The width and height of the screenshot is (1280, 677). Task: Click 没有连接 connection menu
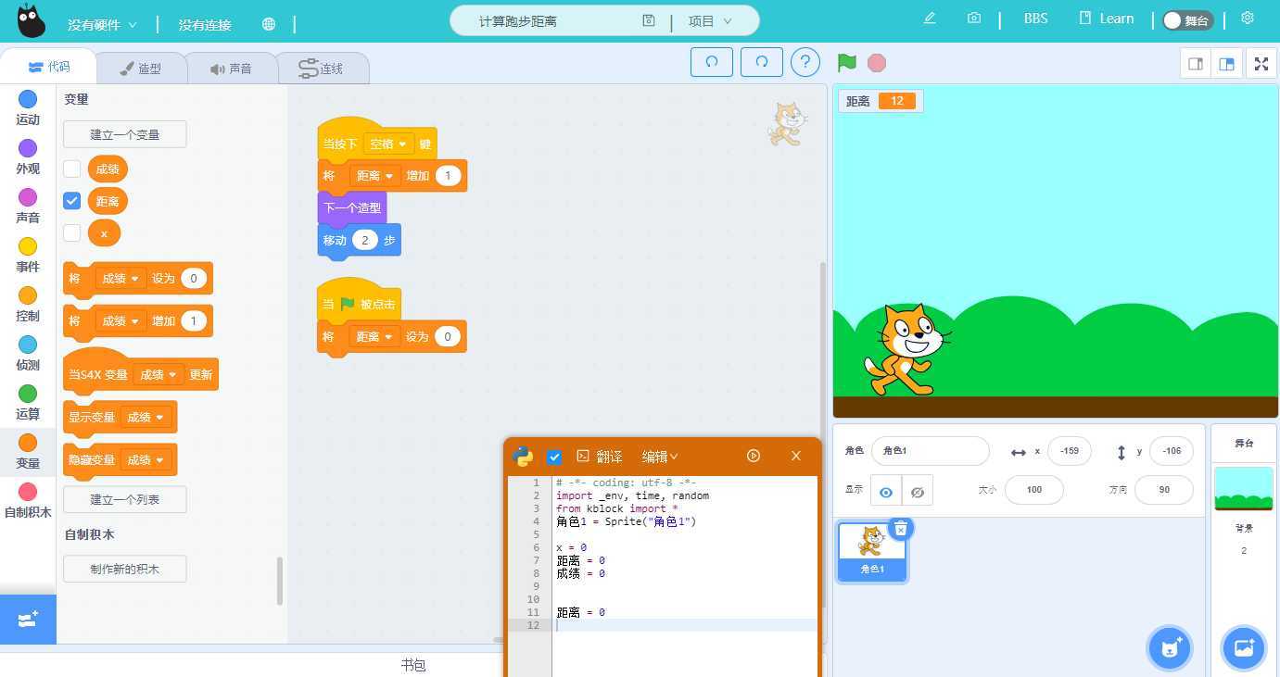205,25
